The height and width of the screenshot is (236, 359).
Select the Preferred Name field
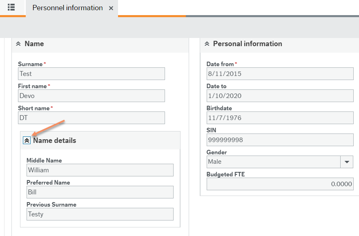[100, 192]
